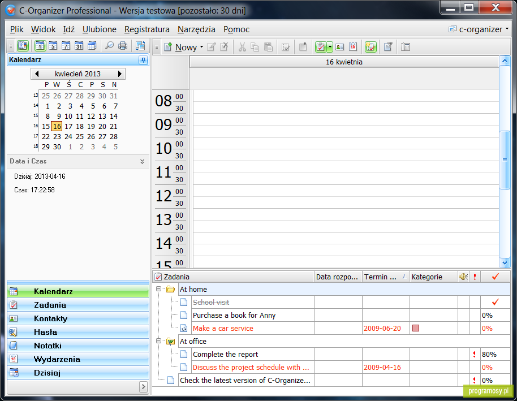Go to next month arrow
The height and width of the screenshot is (401, 517).
point(120,74)
